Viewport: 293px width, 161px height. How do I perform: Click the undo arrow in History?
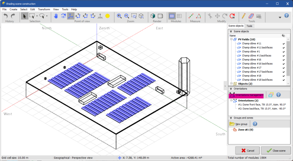coord(6,16)
